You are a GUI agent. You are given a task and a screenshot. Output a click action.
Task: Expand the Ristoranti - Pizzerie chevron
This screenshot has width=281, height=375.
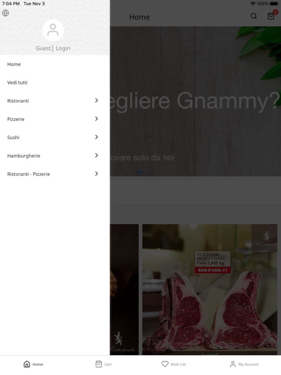click(x=96, y=173)
